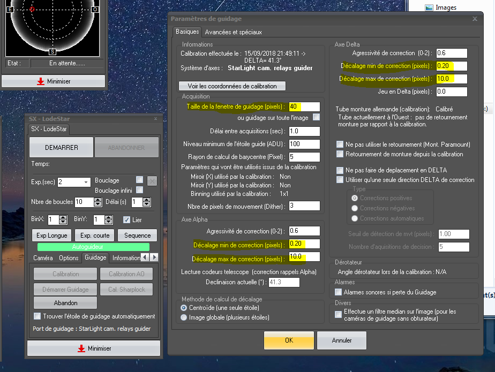
Task: Minimize the SX - LodeStar panel
Action: (x=94, y=348)
